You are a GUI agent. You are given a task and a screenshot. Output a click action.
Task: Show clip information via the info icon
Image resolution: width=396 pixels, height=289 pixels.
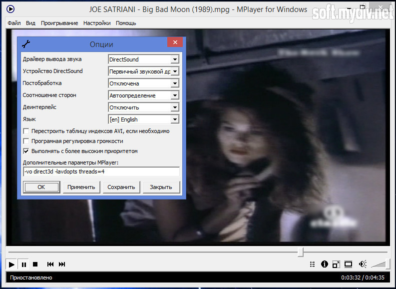[x=324, y=264]
